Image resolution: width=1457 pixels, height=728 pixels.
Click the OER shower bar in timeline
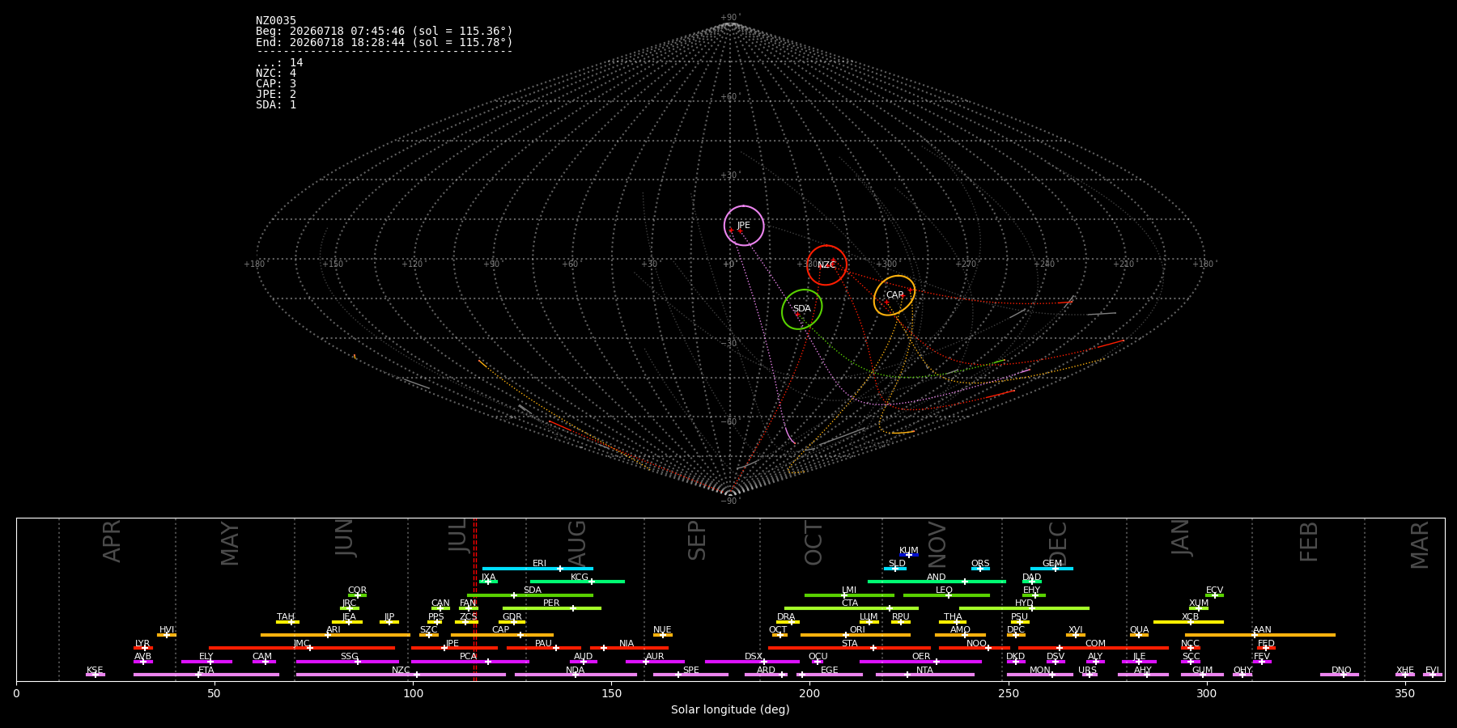click(920, 662)
